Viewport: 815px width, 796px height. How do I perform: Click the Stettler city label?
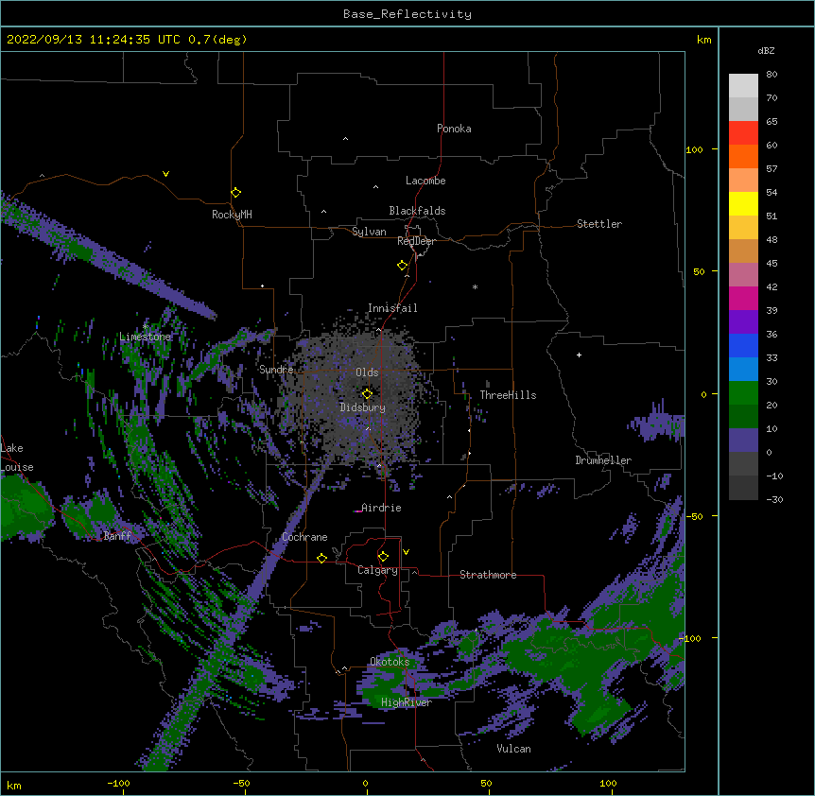(598, 224)
